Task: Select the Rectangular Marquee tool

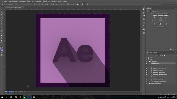Action: coord(2,12)
